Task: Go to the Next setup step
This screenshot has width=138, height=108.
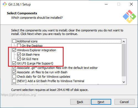Action: (101, 102)
